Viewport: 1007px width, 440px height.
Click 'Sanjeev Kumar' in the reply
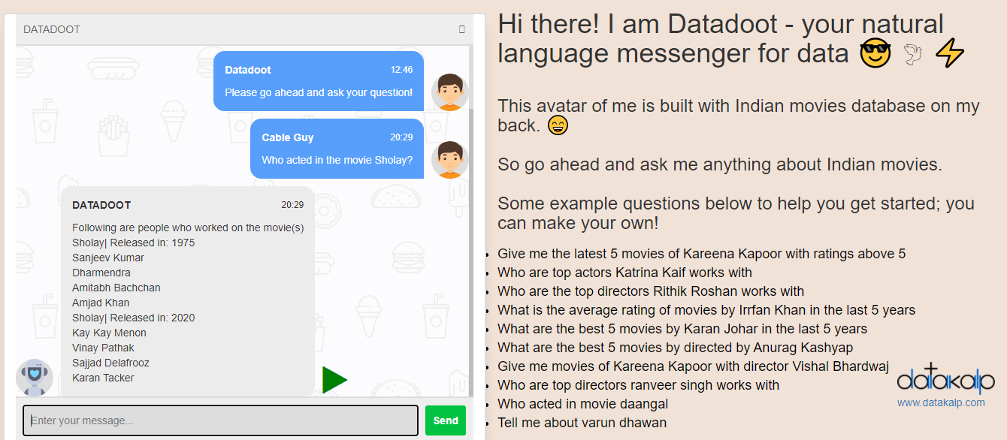[108, 258]
